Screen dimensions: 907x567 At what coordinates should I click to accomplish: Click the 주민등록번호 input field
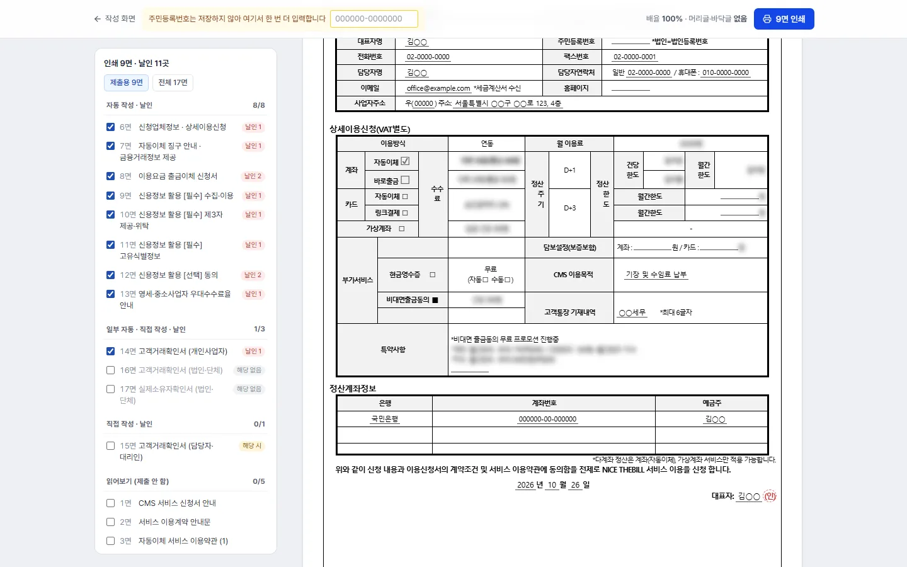pyautogui.click(x=374, y=19)
